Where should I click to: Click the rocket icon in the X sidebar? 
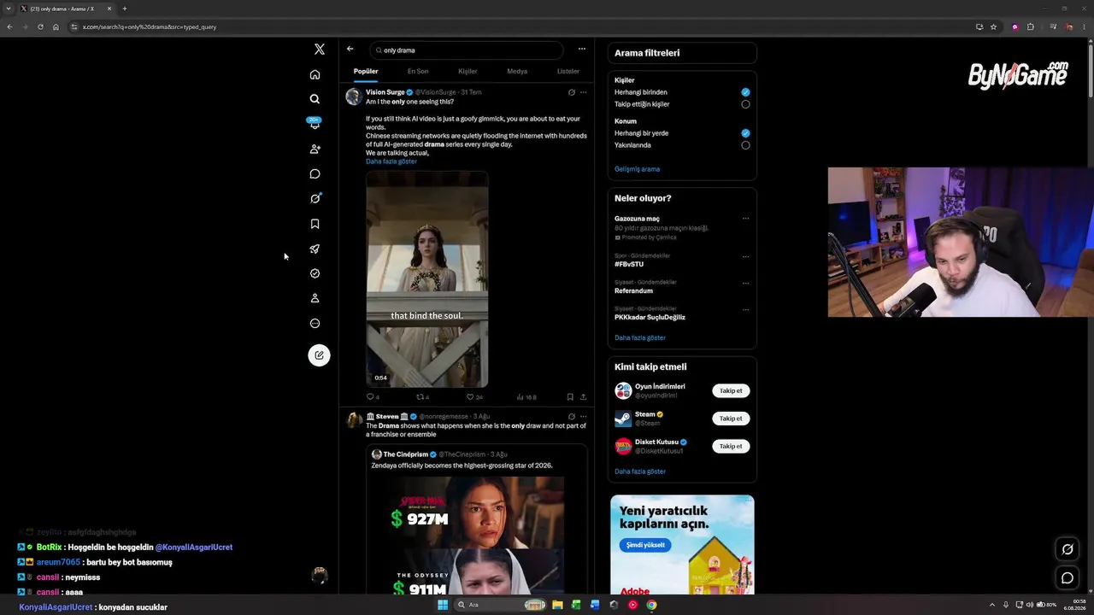(315, 249)
